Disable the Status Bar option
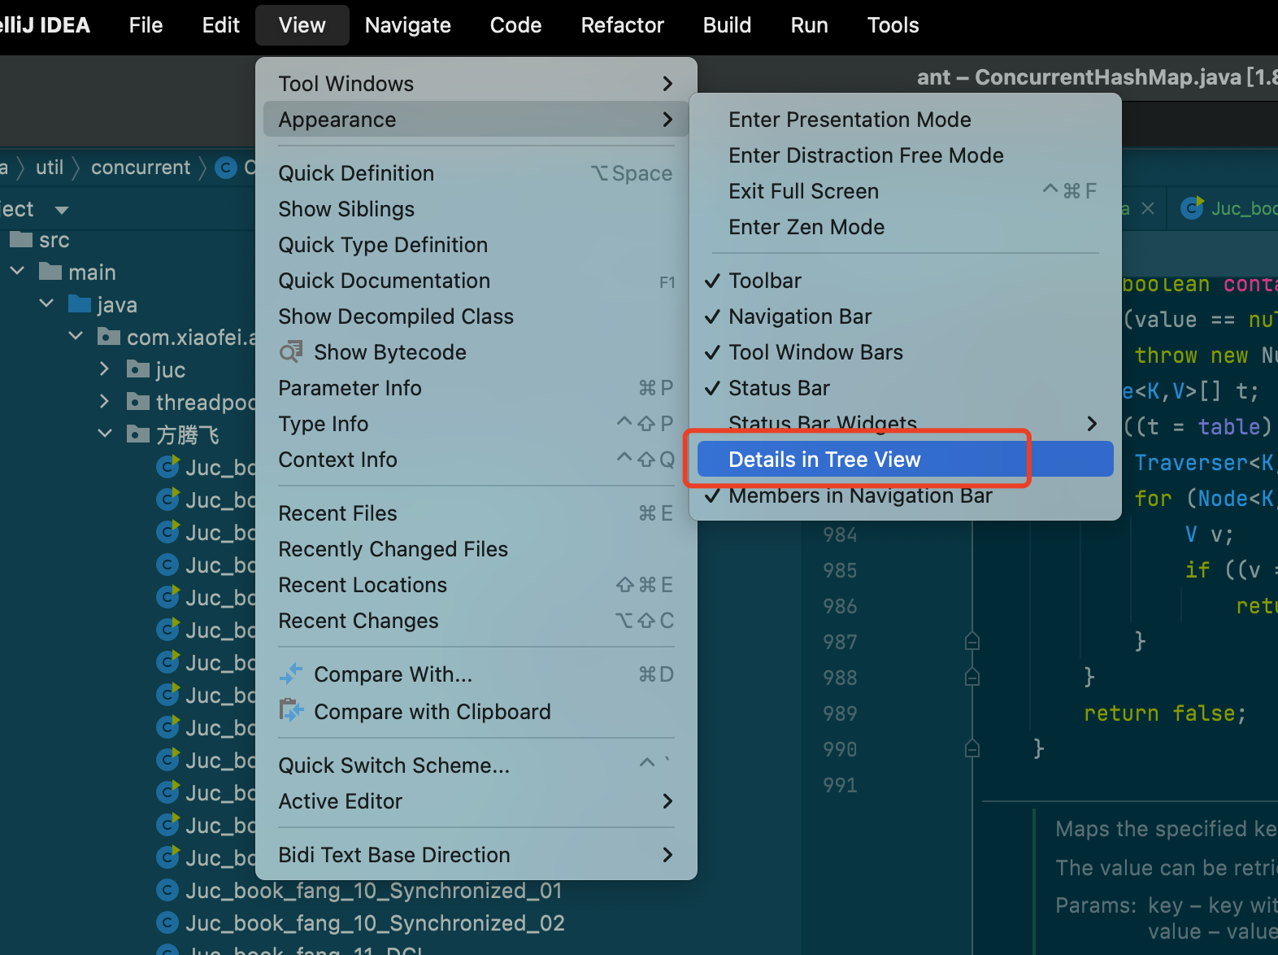The height and width of the screenshot is (955, 1278). (779, 388)
